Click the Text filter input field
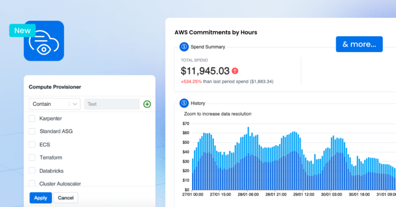 (x=111, y=104)
